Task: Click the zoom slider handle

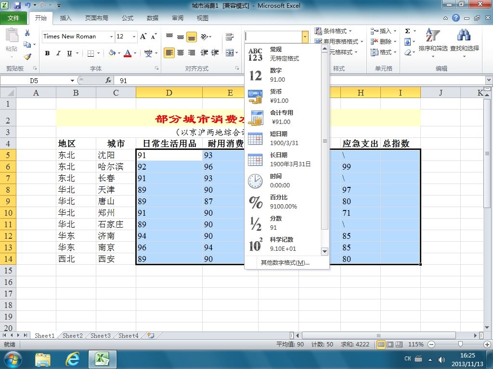Action: click(460, 344)
